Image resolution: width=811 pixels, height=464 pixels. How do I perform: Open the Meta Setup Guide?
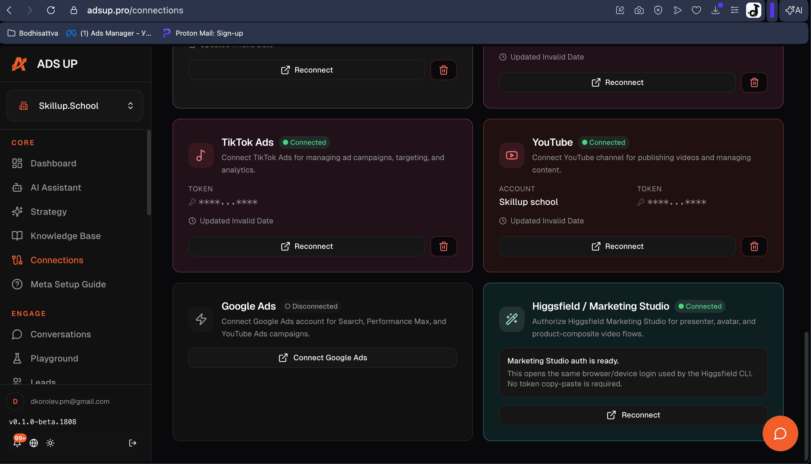click(59, 284)
